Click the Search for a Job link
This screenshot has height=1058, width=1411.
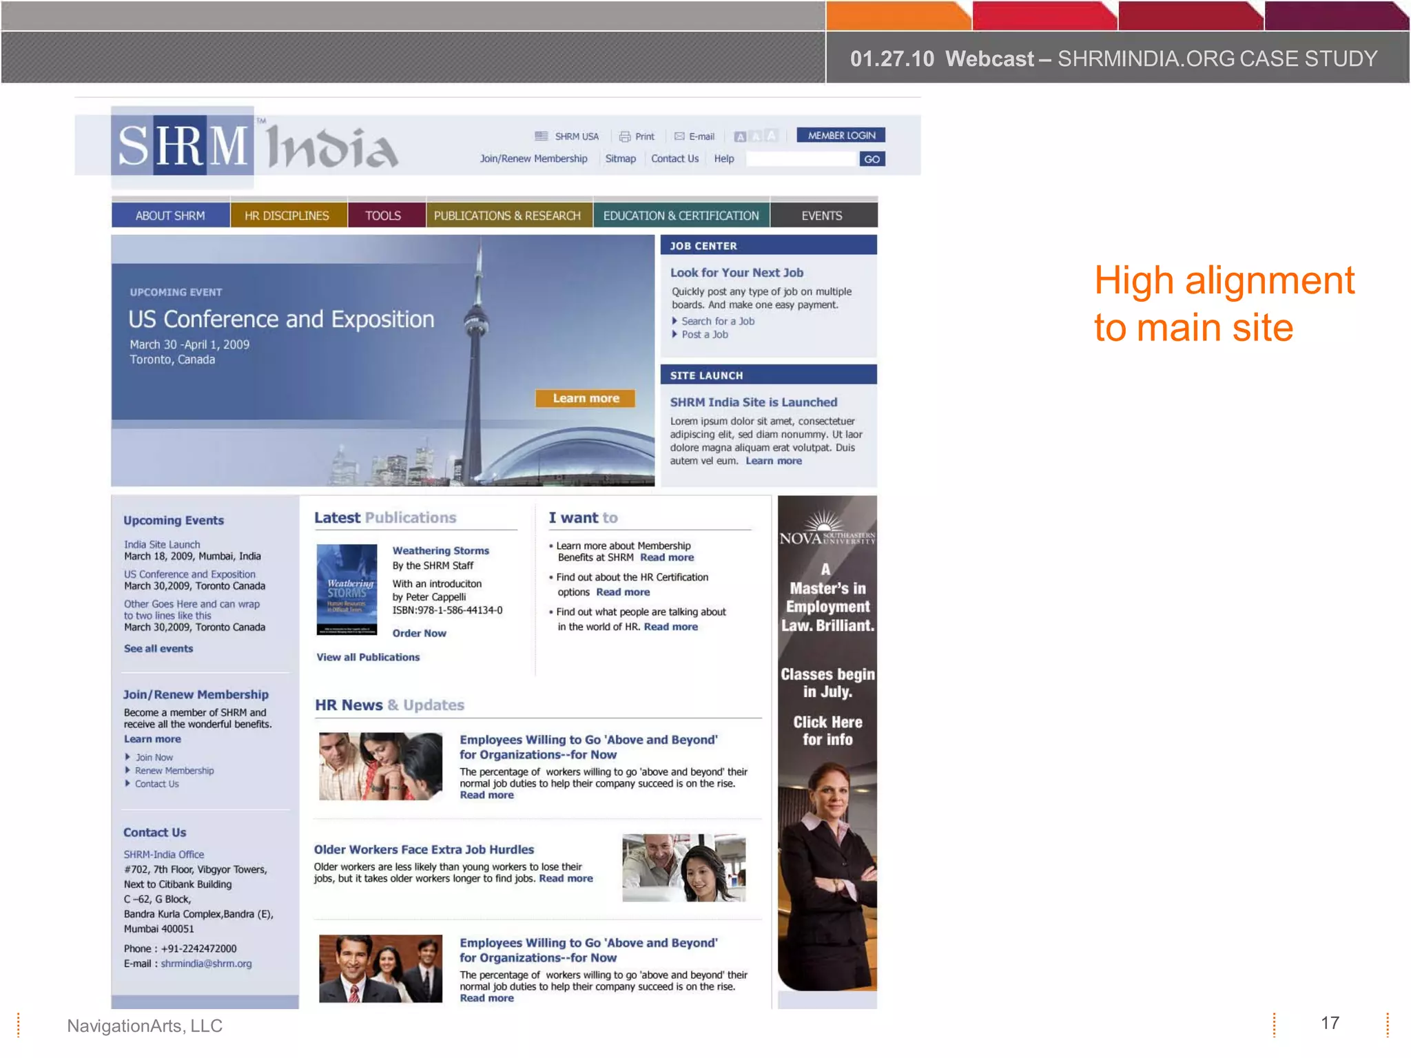click(718, 321)
